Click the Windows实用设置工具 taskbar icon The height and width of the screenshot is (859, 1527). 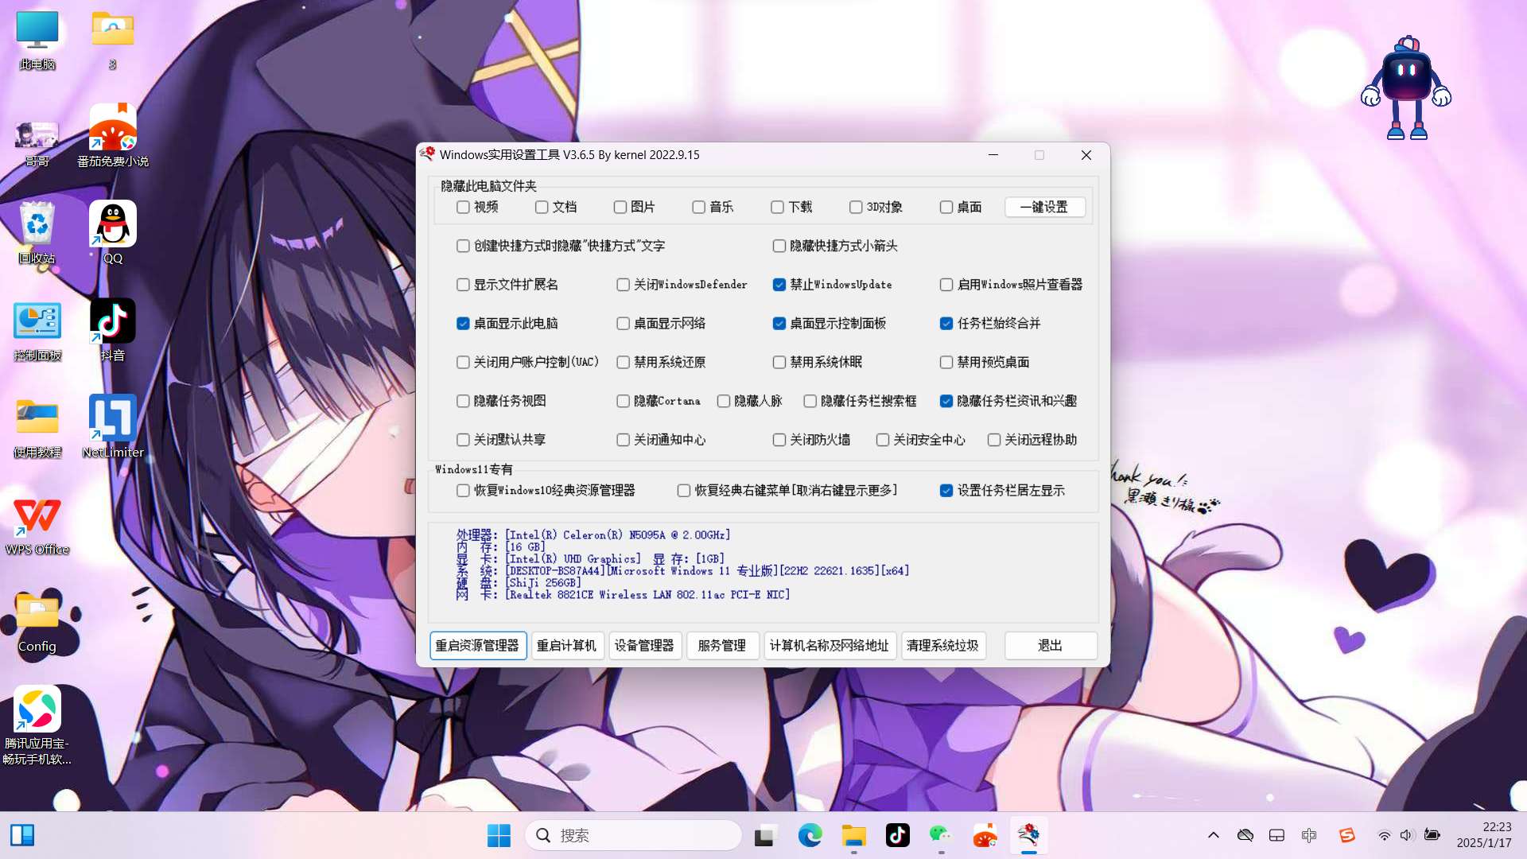pyautogui.click(x=1028, y=835)
